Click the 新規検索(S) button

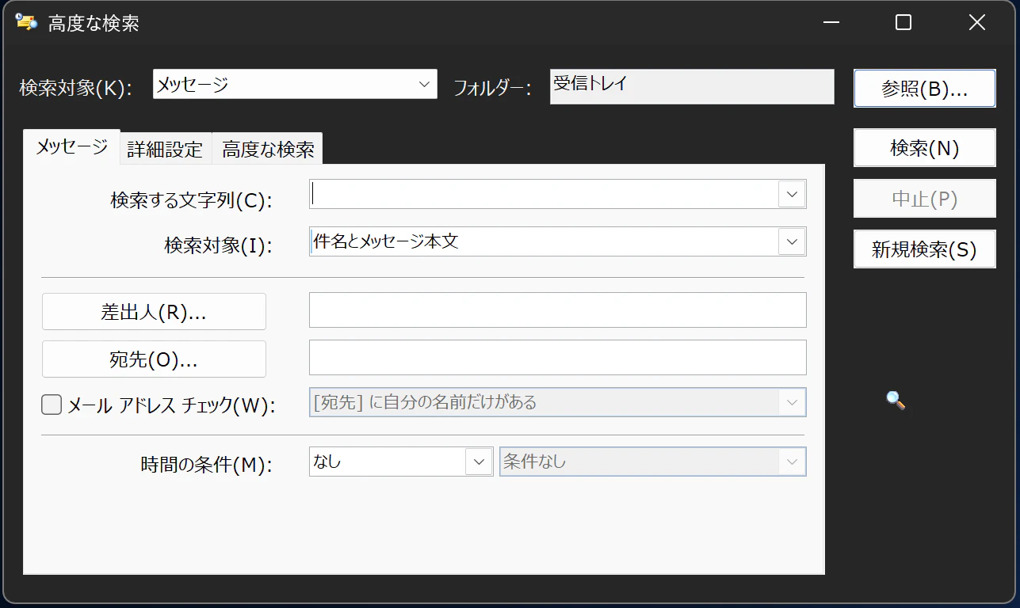[925, 249]
